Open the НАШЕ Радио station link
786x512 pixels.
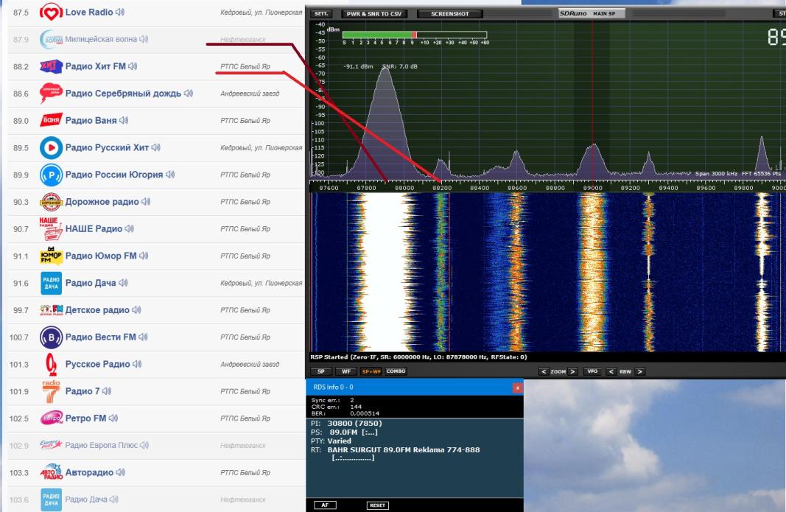pyautogui.click(x=94, y=228)
